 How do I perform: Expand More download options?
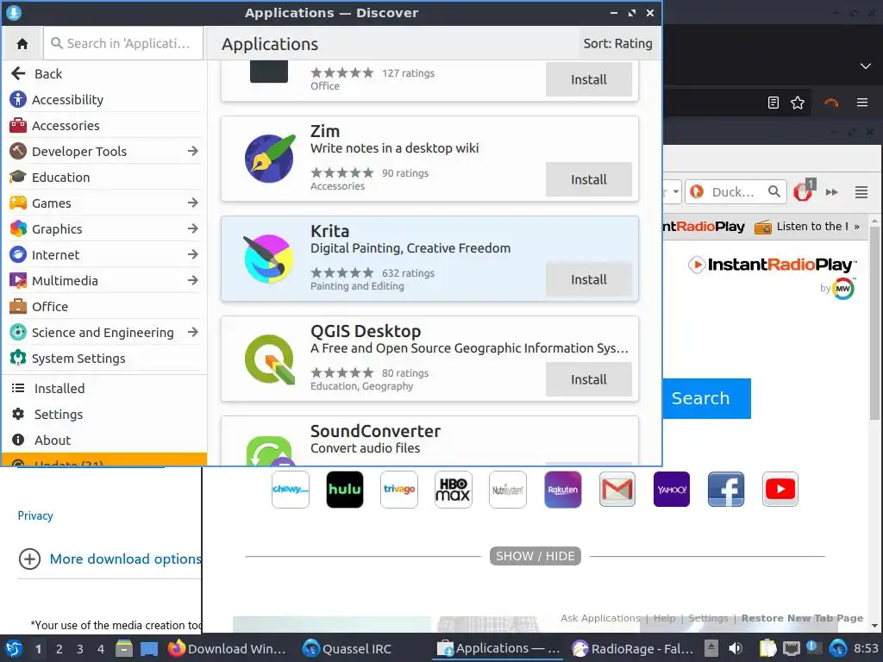(x=110, y=559)
